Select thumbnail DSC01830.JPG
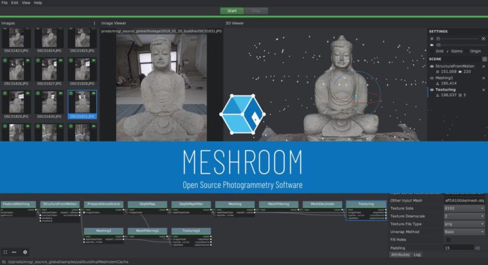 coord(49,105)
